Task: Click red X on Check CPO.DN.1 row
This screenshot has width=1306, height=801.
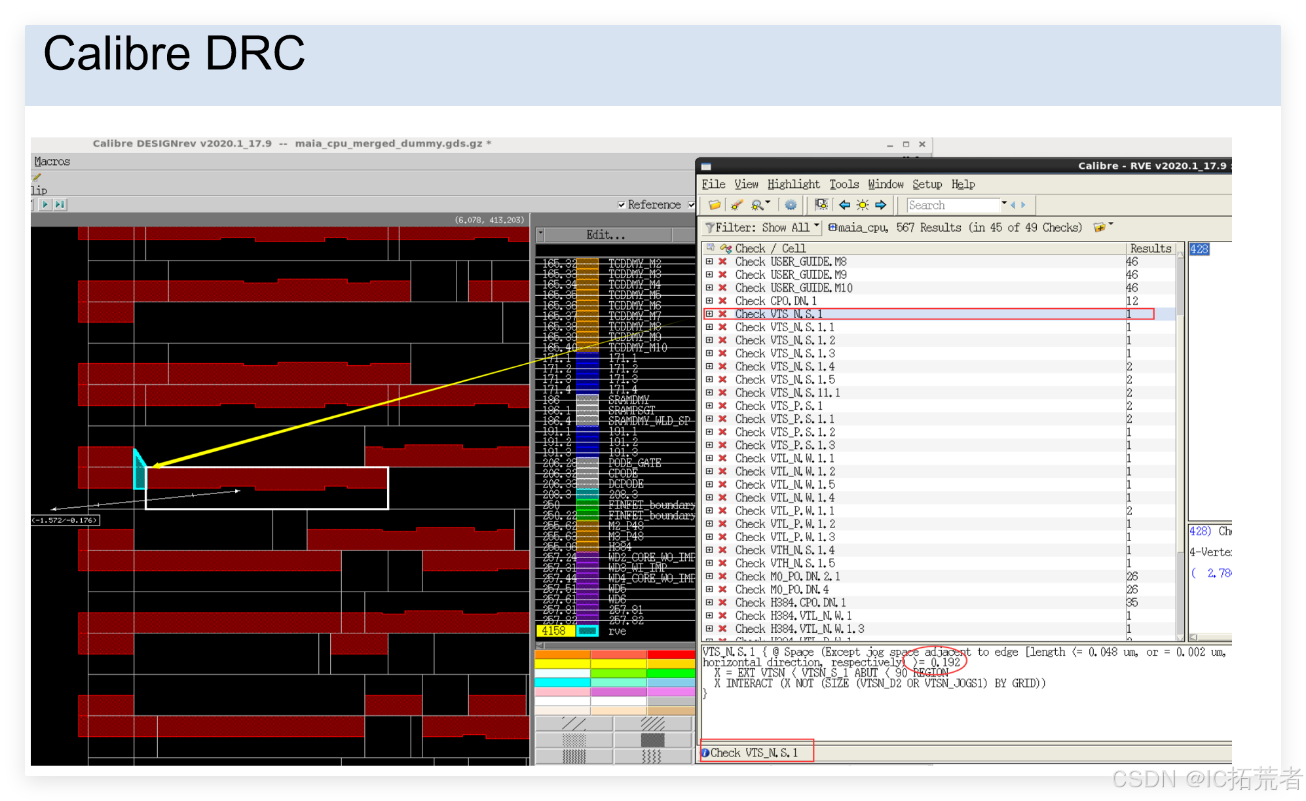Action: click(x=722, y=301)
